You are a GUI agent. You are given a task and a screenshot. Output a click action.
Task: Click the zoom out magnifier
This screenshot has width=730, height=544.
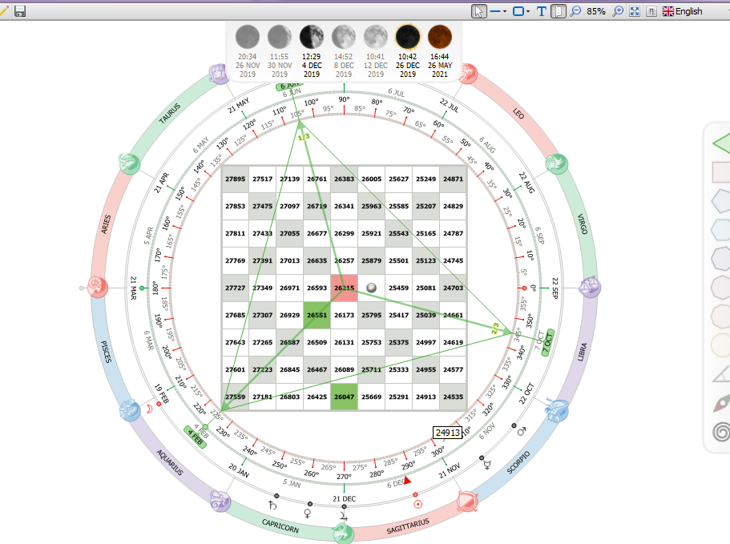(575, 11)
